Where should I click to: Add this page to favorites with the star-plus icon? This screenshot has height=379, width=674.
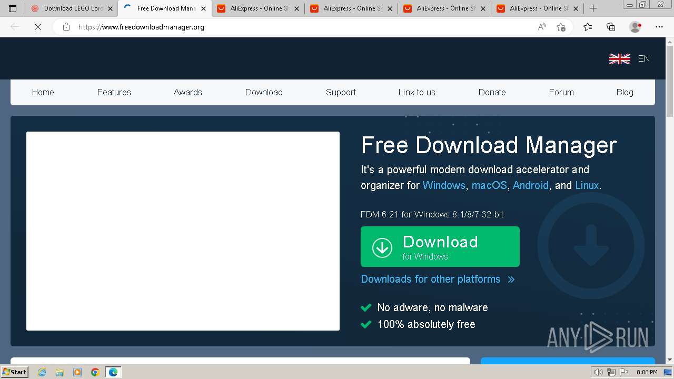561,27
